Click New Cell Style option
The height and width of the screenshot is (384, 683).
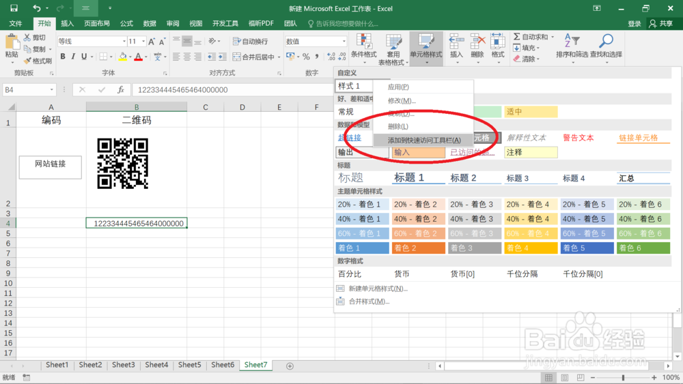[x=378, y=289]
